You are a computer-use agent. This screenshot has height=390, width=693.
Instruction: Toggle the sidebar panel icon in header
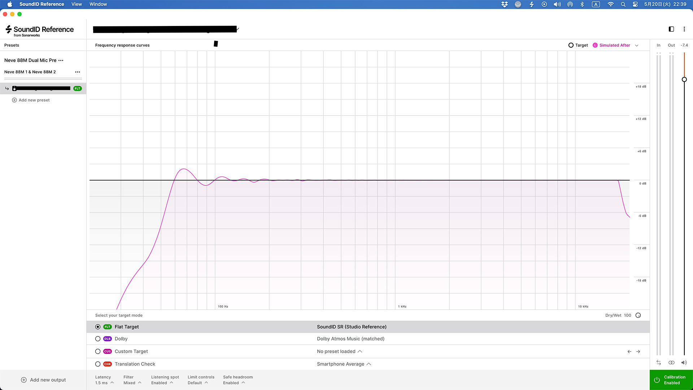(671, 29)
